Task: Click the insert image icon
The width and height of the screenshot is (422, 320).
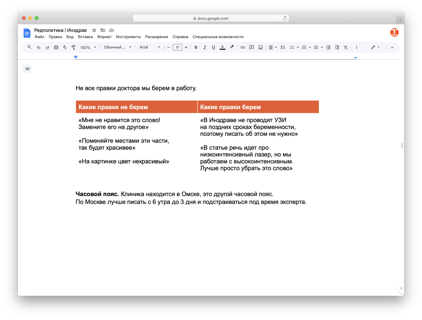Action: point(260,47)
